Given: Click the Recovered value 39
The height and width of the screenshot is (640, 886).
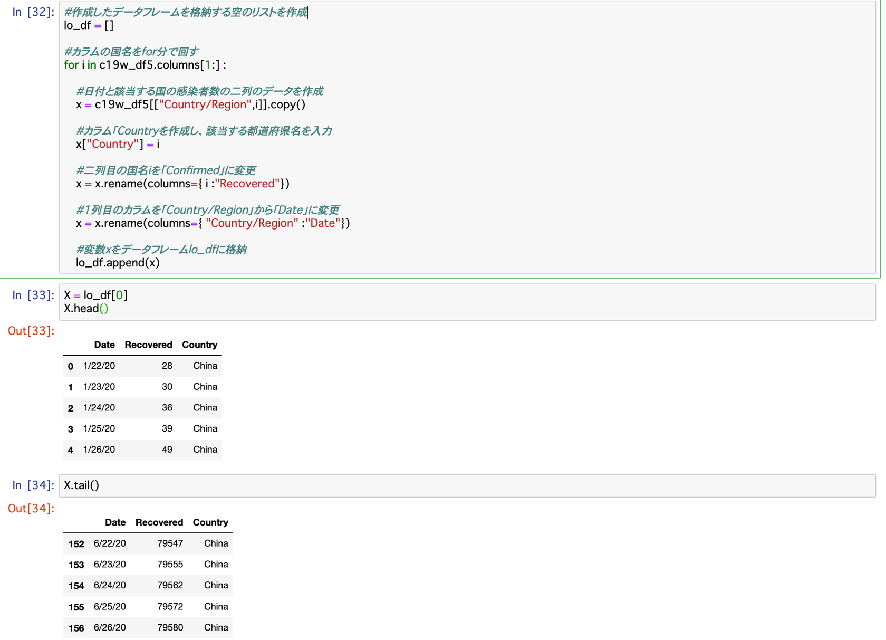Looking at the screenshot, I should 167,428.
